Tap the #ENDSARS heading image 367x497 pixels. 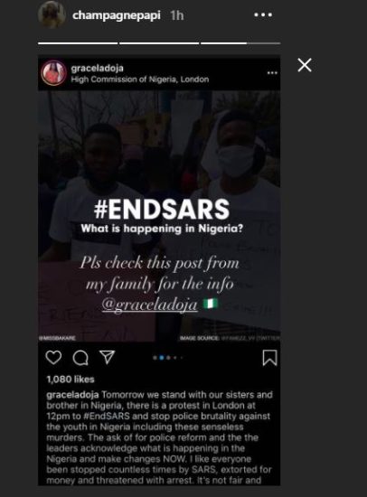[x=162, y=210]
